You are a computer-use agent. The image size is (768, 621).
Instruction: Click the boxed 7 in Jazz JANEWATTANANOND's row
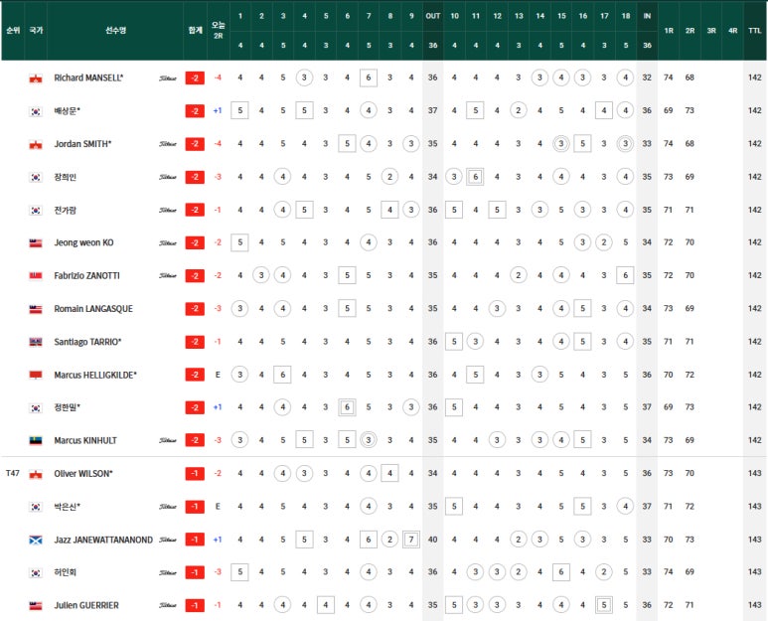411,540
